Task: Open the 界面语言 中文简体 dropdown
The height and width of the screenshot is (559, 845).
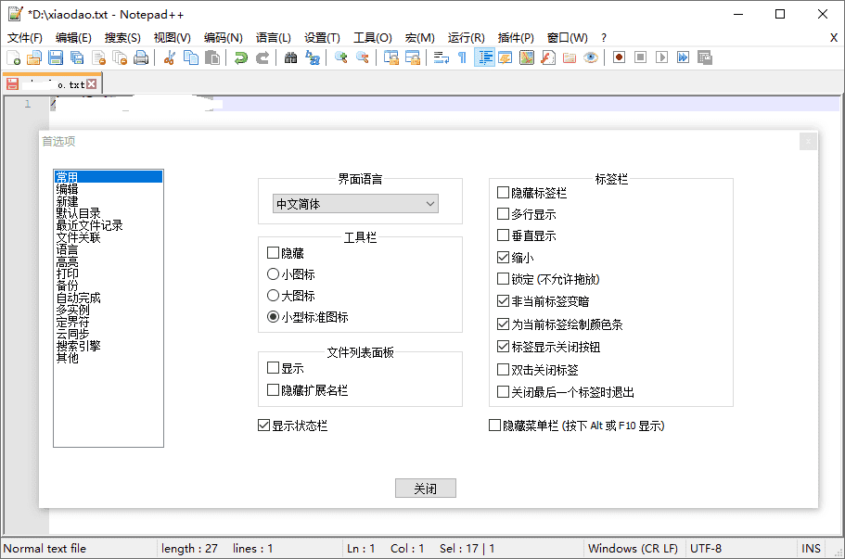Action: (x=356, y=204)
